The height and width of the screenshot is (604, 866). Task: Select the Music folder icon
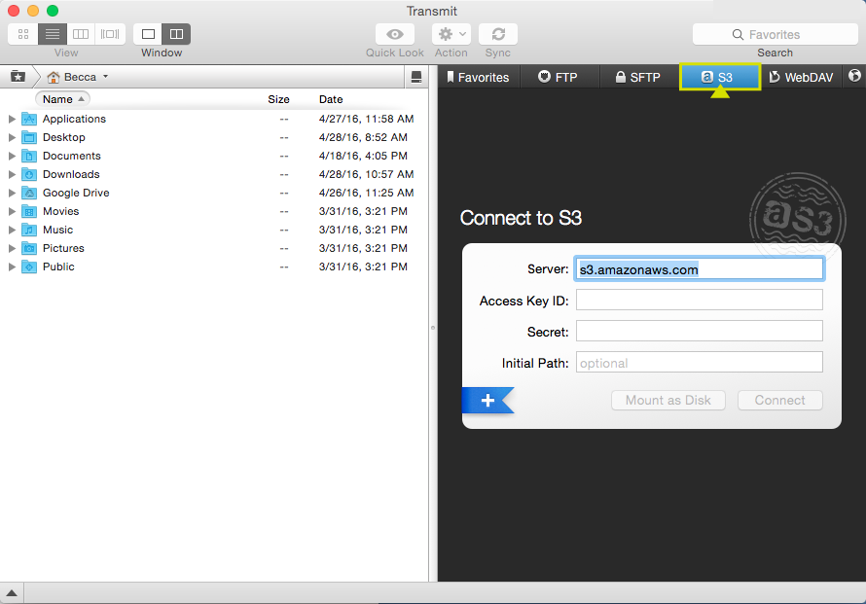pos(29,230)
